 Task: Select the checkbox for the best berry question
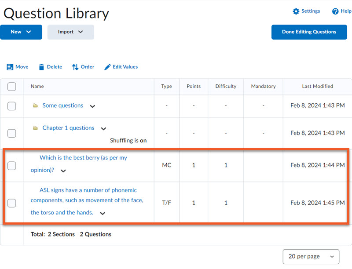[x=12, y=165]
